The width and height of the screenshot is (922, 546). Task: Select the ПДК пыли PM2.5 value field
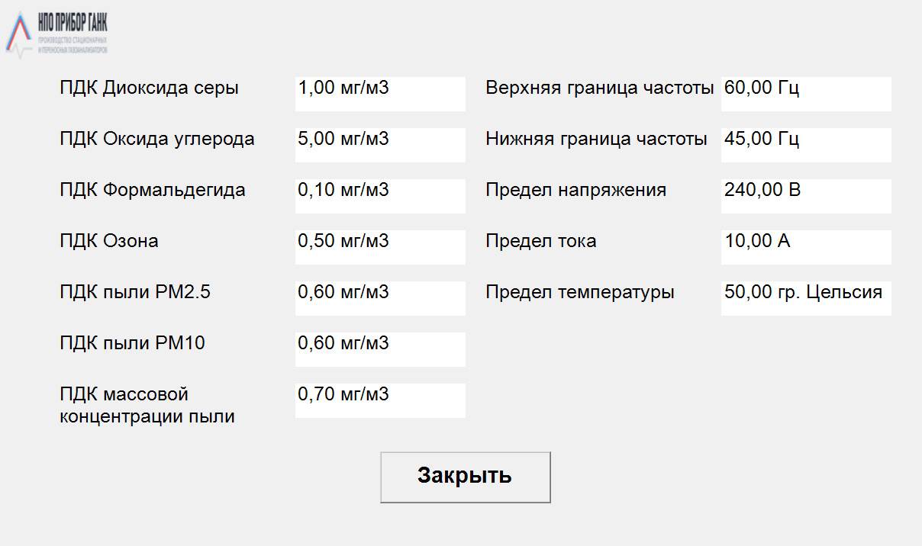coord(380,298)
